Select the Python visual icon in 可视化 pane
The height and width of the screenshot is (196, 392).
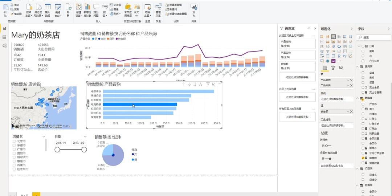click(344, 56)
